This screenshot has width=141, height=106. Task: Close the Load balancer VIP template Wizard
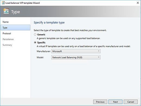pyautogui.click(x=138, y=3)
